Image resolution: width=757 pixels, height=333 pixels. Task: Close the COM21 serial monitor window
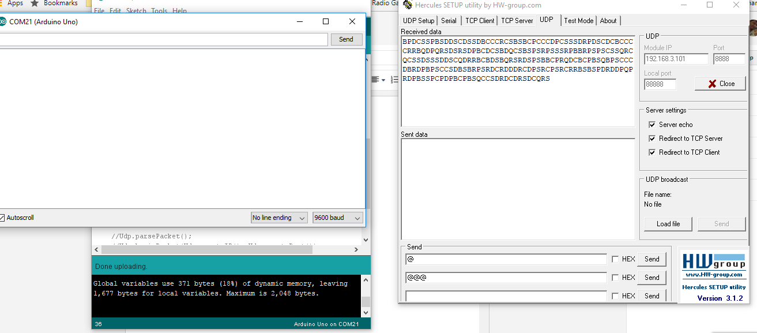352,21
